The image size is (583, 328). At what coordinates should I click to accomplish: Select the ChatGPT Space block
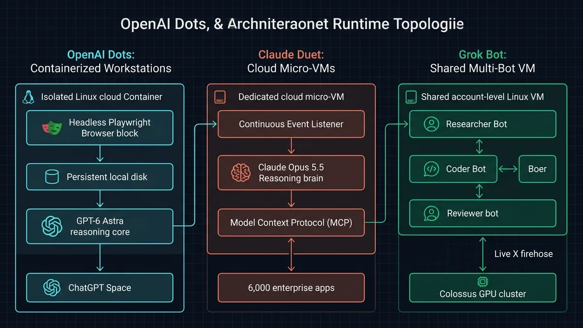pos(100,288)
